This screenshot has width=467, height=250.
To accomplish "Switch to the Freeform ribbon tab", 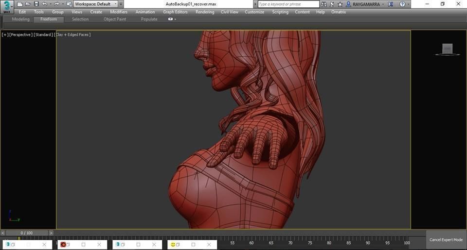I will pos(49,19).
